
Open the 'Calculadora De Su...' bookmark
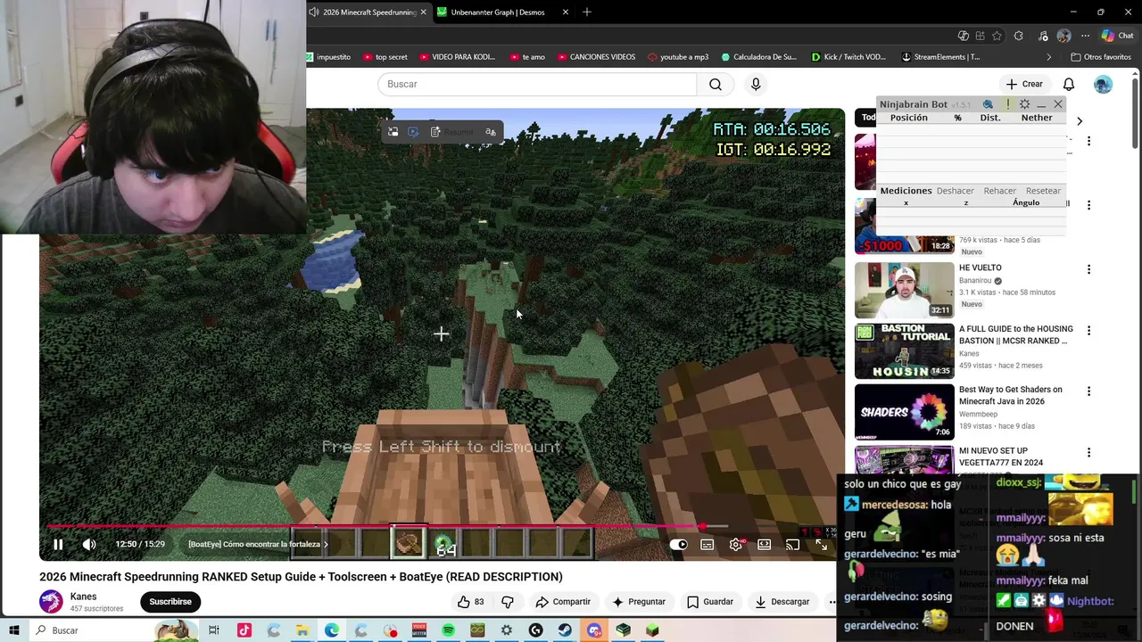point(759,57)
